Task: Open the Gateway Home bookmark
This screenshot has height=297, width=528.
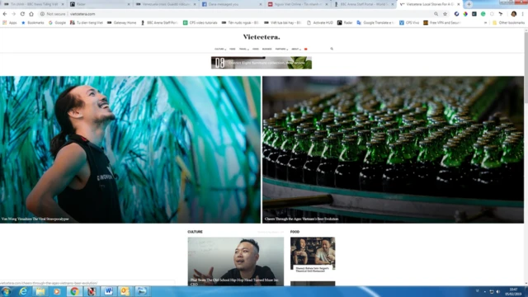Action: coord(121,22)
